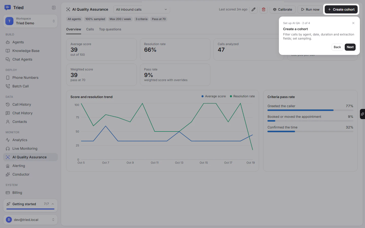Open Alerting page

[x=30, y=166]
